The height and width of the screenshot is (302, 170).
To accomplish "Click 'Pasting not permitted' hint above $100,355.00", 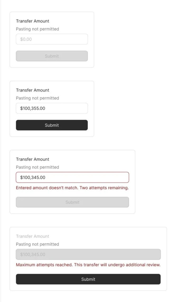I will (37, 98).
